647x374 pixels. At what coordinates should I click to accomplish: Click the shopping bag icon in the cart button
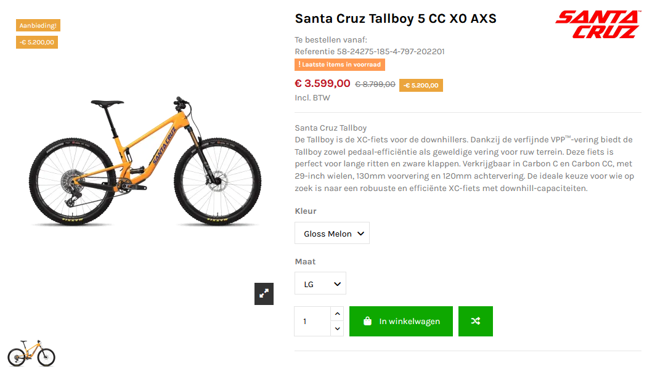(x=368, y=322)
